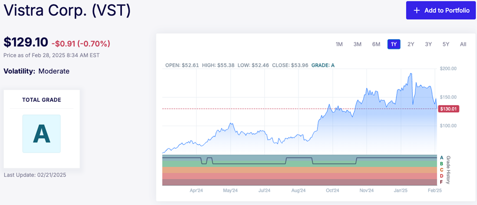Click the Add to Portfolio button
Viewport: 477px width, 205px height.
[x=441, y=10]
